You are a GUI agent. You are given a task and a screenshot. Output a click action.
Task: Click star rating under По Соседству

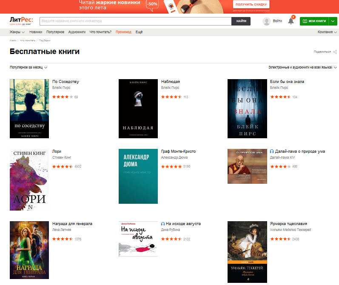[63, 97]
